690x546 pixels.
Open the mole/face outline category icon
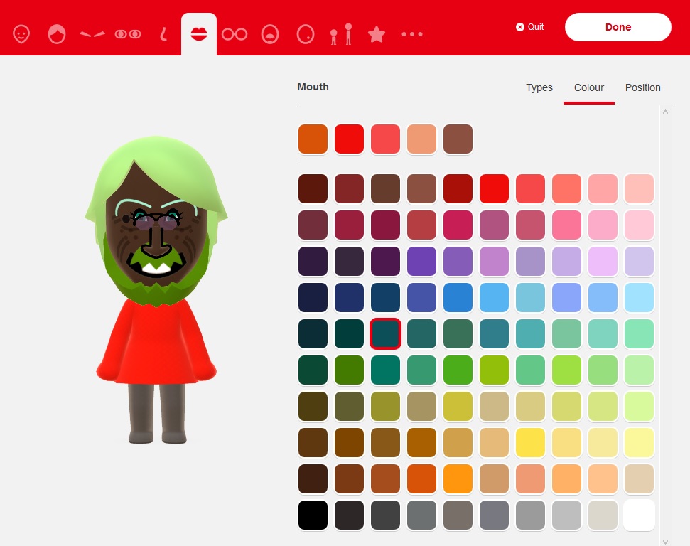[x=306, y=34]
